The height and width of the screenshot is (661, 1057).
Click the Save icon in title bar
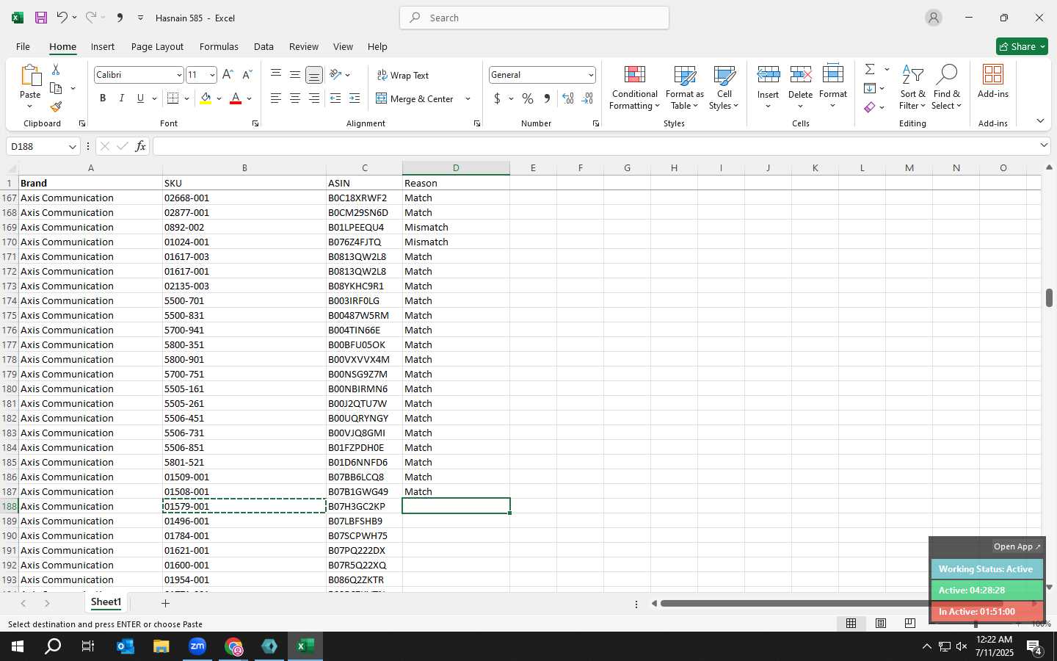point(41,18)
